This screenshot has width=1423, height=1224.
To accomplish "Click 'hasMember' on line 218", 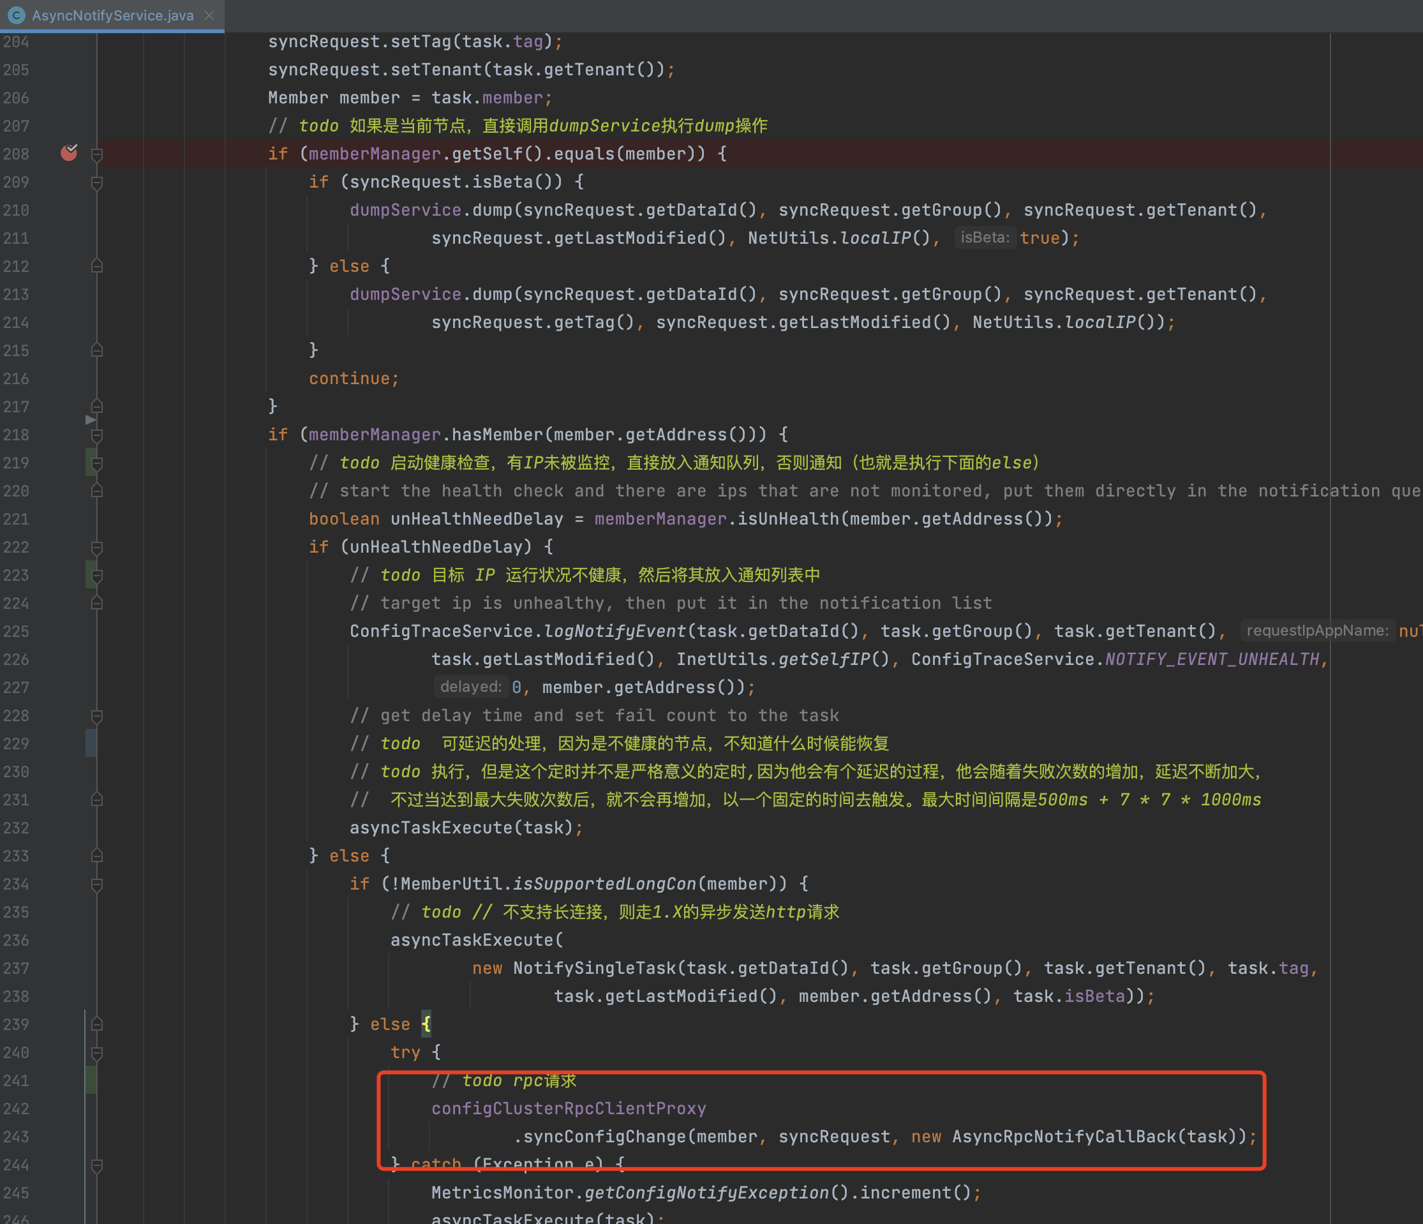I will (497, 434).
